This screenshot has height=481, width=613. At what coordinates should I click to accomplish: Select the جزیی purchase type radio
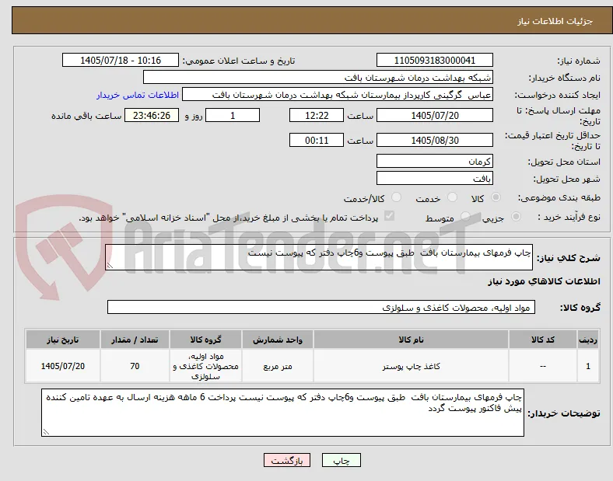[516, 216]
